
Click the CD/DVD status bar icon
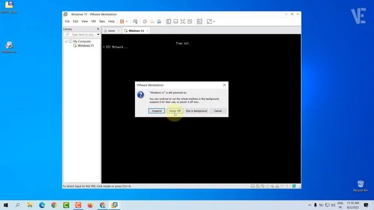tap(258, 186)
